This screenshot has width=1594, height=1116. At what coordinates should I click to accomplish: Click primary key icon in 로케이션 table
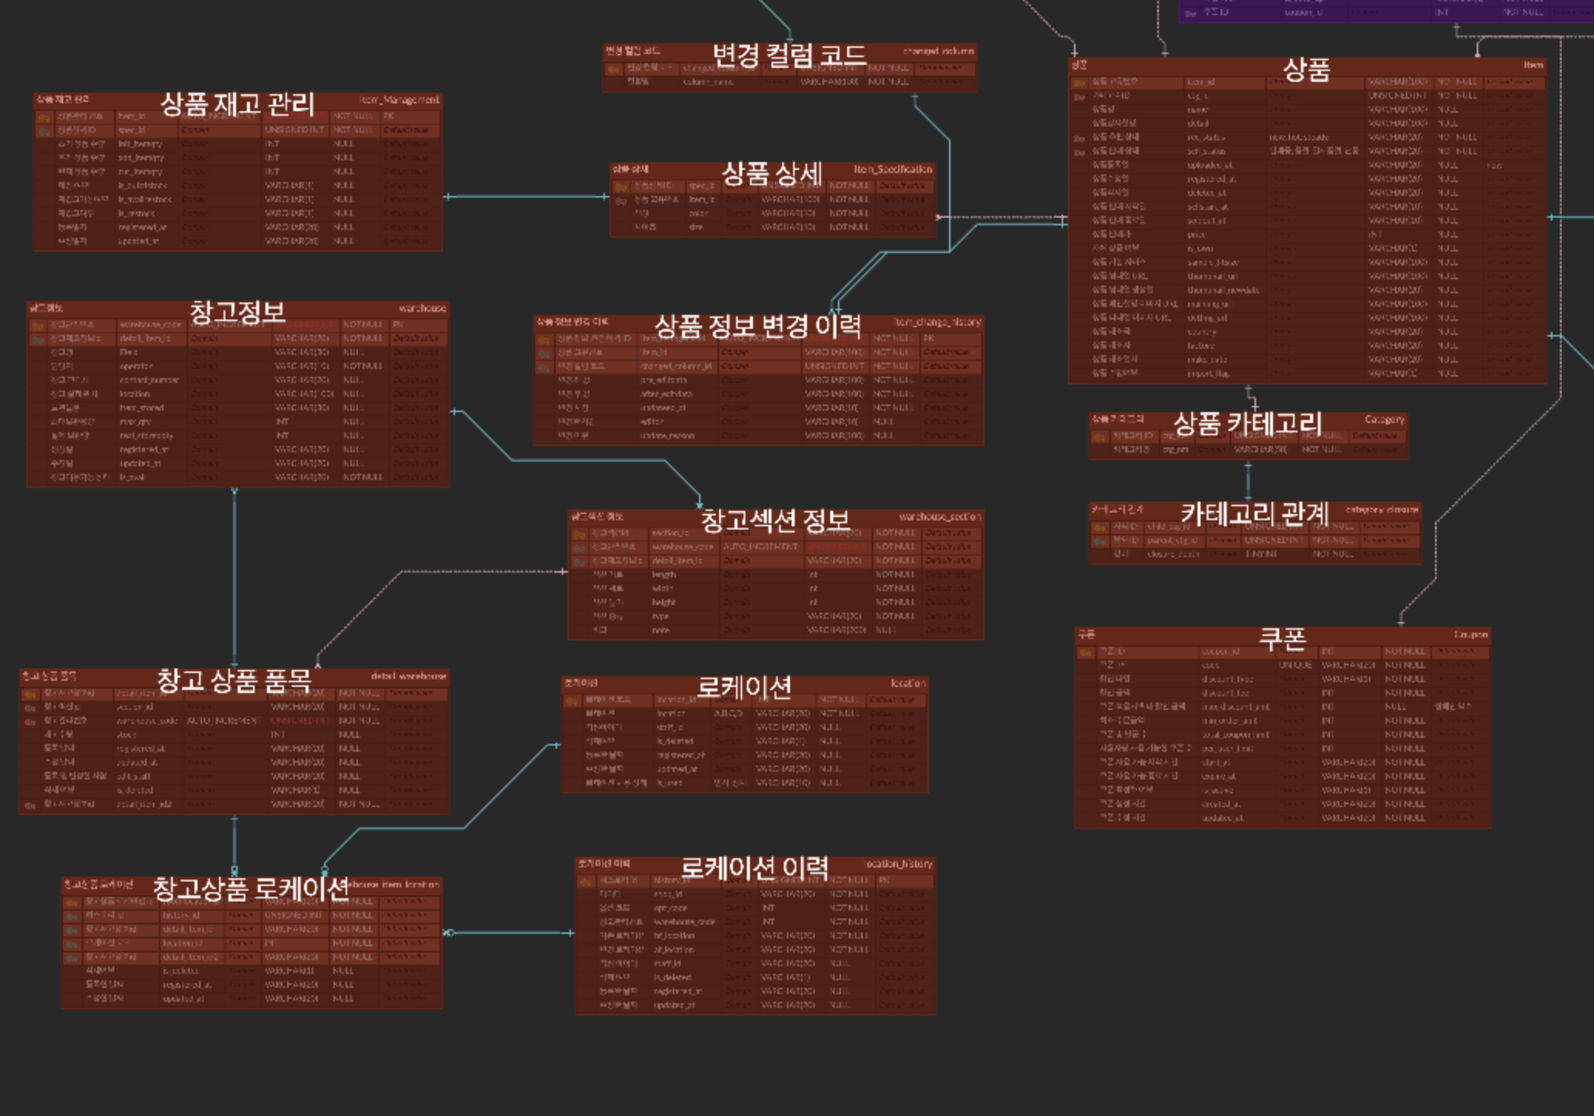tap(572, 701)
